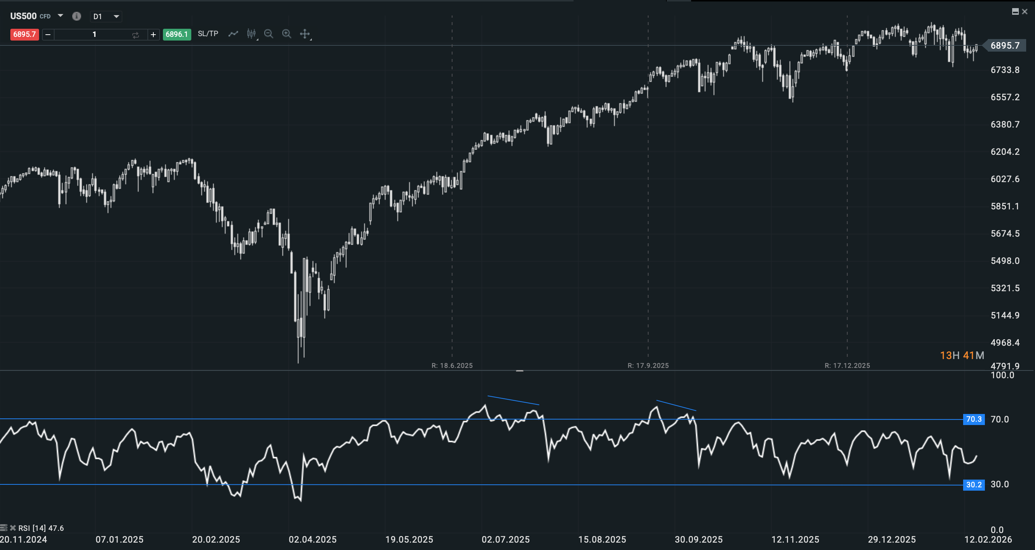Click the quantity input field

point(95,34)
